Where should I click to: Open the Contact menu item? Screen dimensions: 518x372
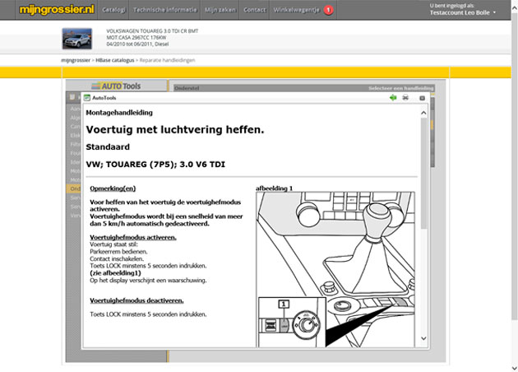click(x=254, y=10)
